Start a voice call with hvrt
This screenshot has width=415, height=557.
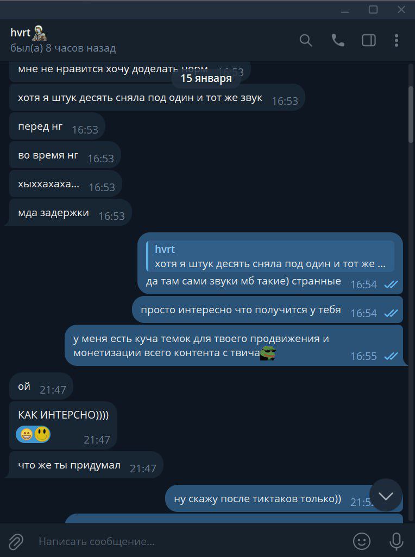point(337,40)
